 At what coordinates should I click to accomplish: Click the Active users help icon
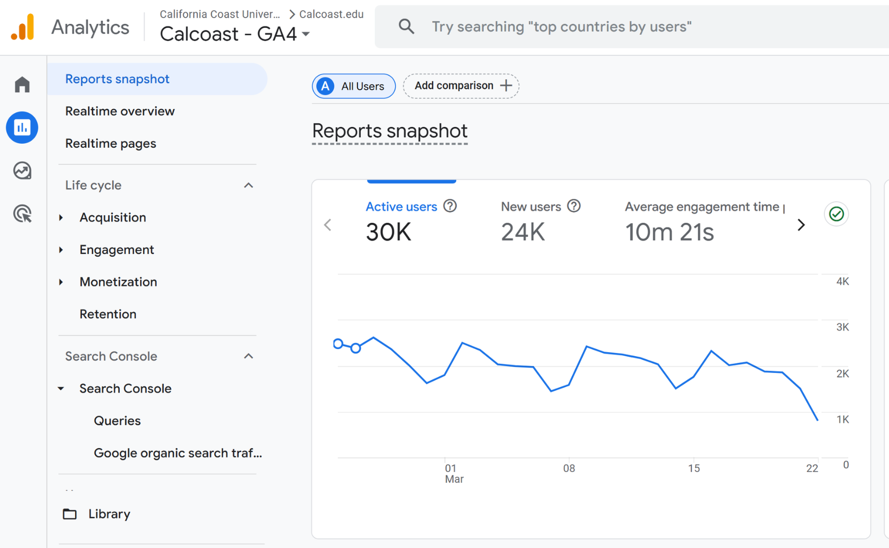pyautogui.click(x=450, y=206)
